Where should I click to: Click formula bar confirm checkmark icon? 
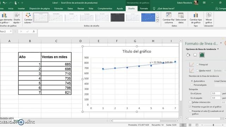(28, 31)
